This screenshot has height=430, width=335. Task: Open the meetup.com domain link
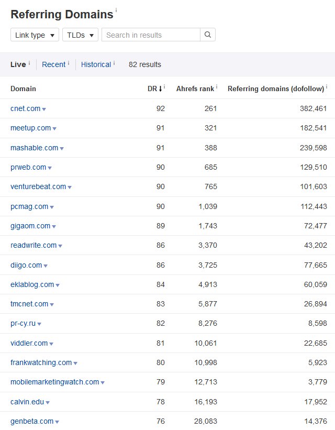click(x=31, y=128)
